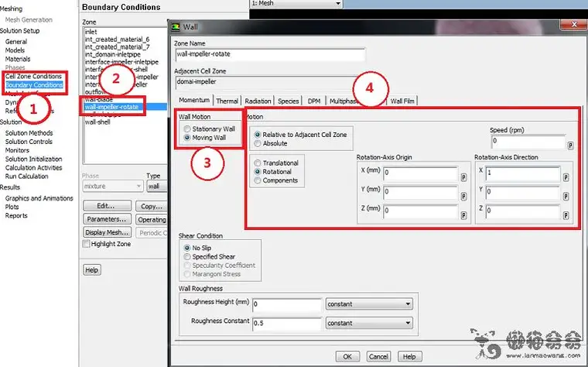This screenshot has height=367, width=588.
Task: Click the P parameter button beside Speed (rpm)
Action: [x=570, y=146]
